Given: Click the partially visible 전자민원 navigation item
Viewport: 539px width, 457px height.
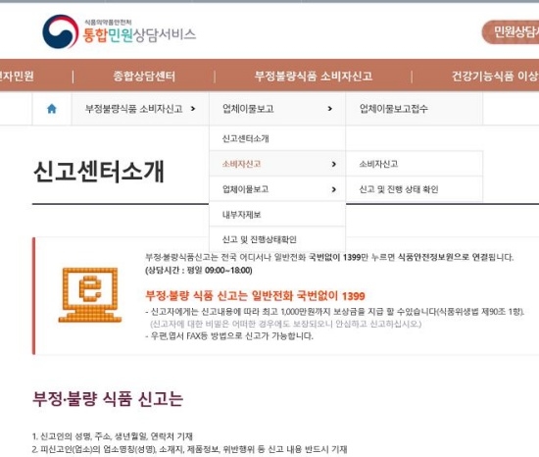Looking at the screenshot, I should 17,76.
